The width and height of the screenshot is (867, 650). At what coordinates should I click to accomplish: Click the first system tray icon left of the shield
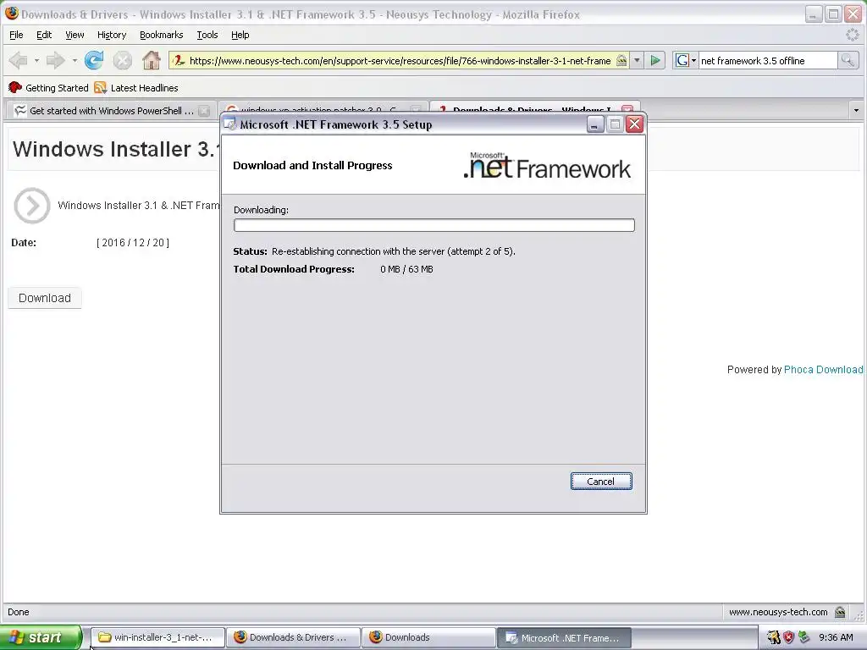pyautogui.click(x=774, y=637)
